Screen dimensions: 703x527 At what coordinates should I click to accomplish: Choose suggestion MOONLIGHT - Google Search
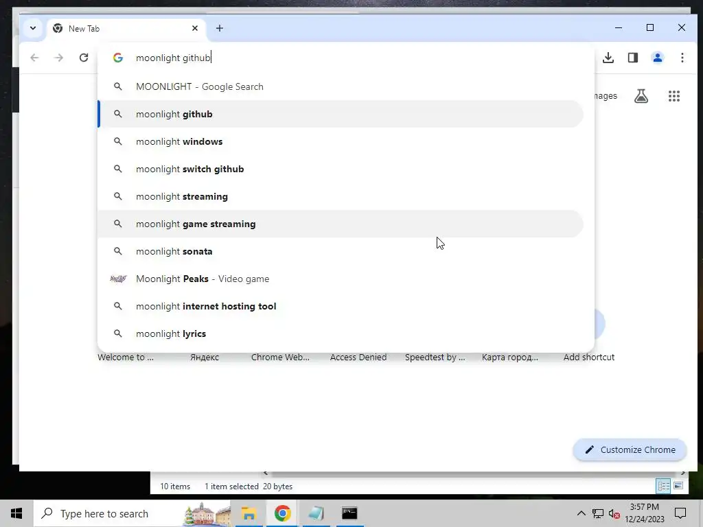tap(341, 86)
